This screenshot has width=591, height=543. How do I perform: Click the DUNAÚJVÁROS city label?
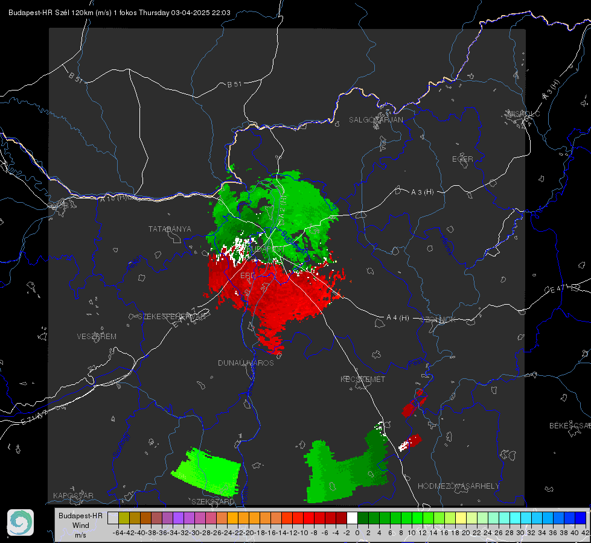pyautogui.click(x=246, y=363)
